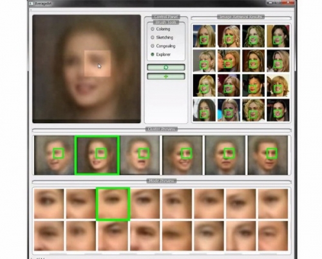Pick the last eye patch in top row
The height and width of the screenshot is (259, 322).
[273, 204]
